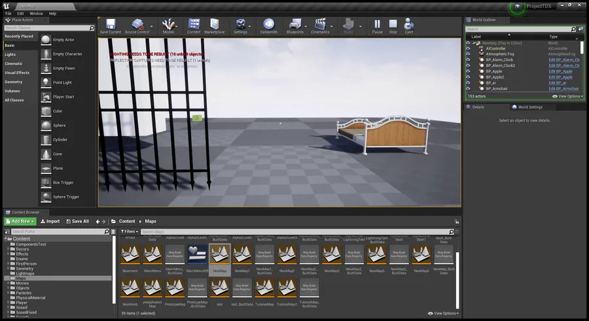This screenshot has width=589, height=321.
Task: Click the Search Classes input field
Action: [49, 27]
